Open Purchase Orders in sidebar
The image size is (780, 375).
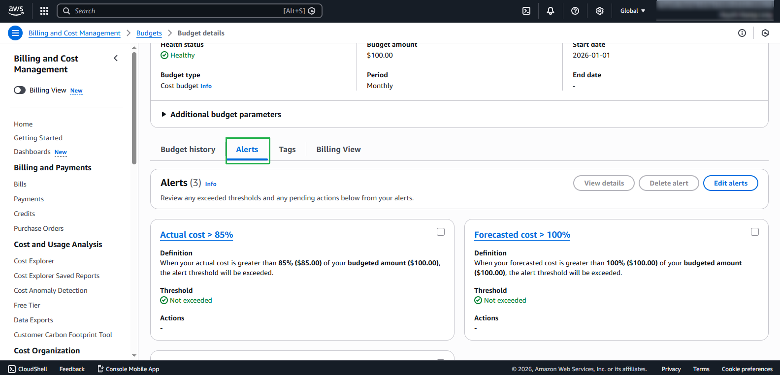(x=38, y=228)
